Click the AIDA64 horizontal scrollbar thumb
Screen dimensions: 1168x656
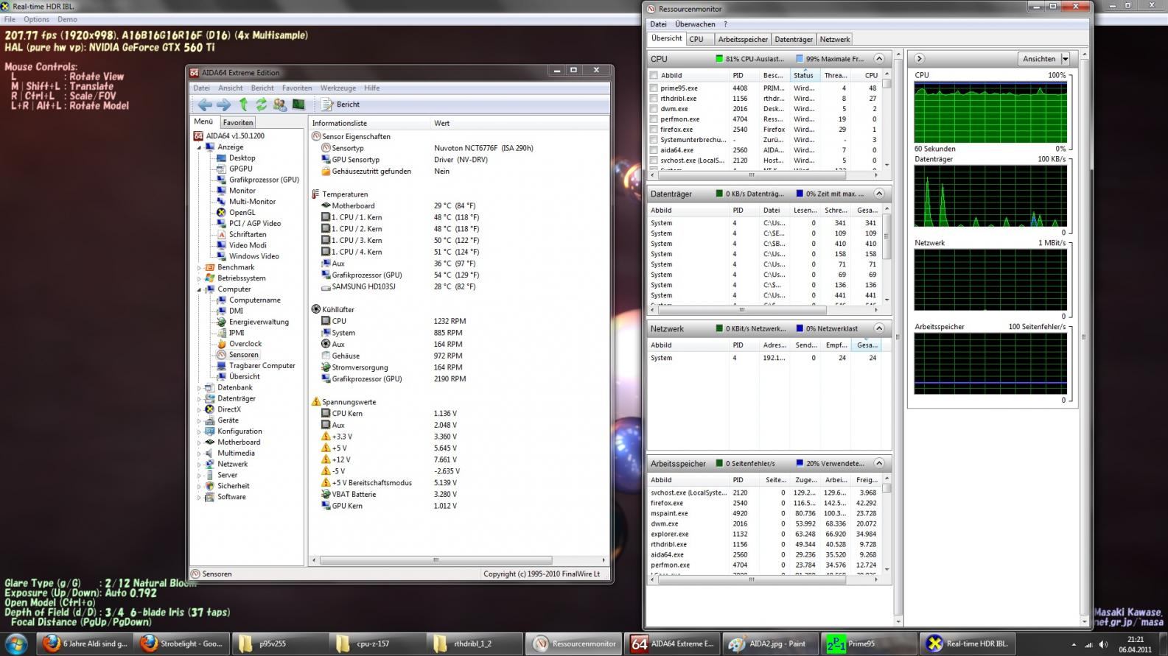435,560
